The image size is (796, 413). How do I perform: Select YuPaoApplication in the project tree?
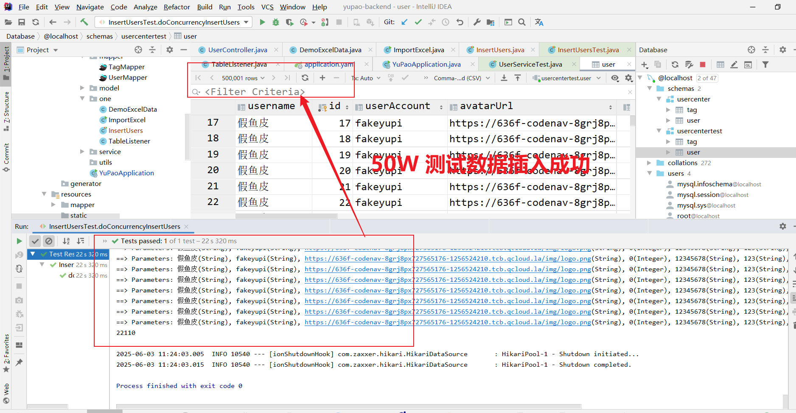126,173
